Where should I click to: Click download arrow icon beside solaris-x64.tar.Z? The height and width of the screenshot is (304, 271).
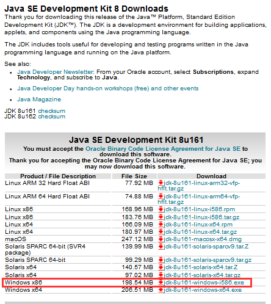(161, 267)
